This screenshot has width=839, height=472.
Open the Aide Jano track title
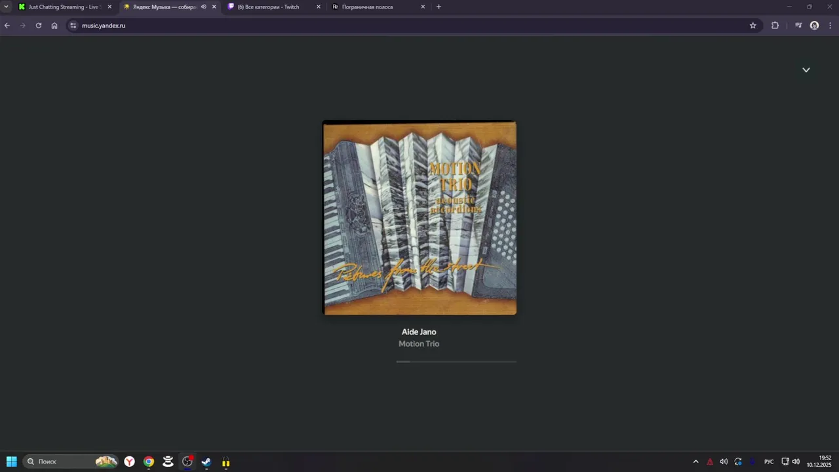click(x=419, y=332)
